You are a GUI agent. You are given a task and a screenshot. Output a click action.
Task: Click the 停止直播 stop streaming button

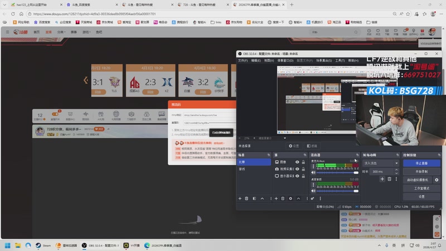coord(421,163)
